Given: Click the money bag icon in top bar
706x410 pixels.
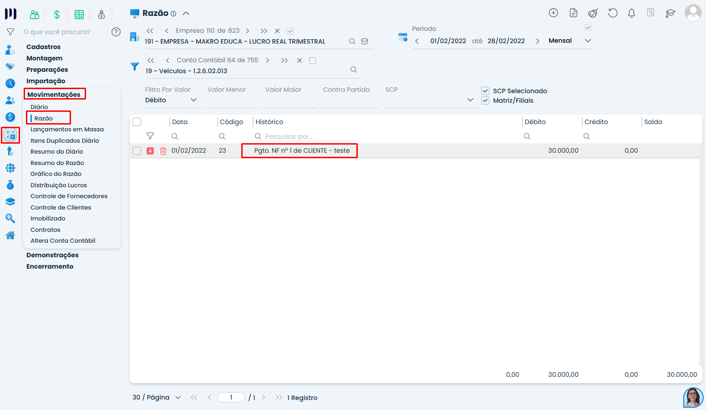Looking at the screenshot, I should click(x=102, y=15).
